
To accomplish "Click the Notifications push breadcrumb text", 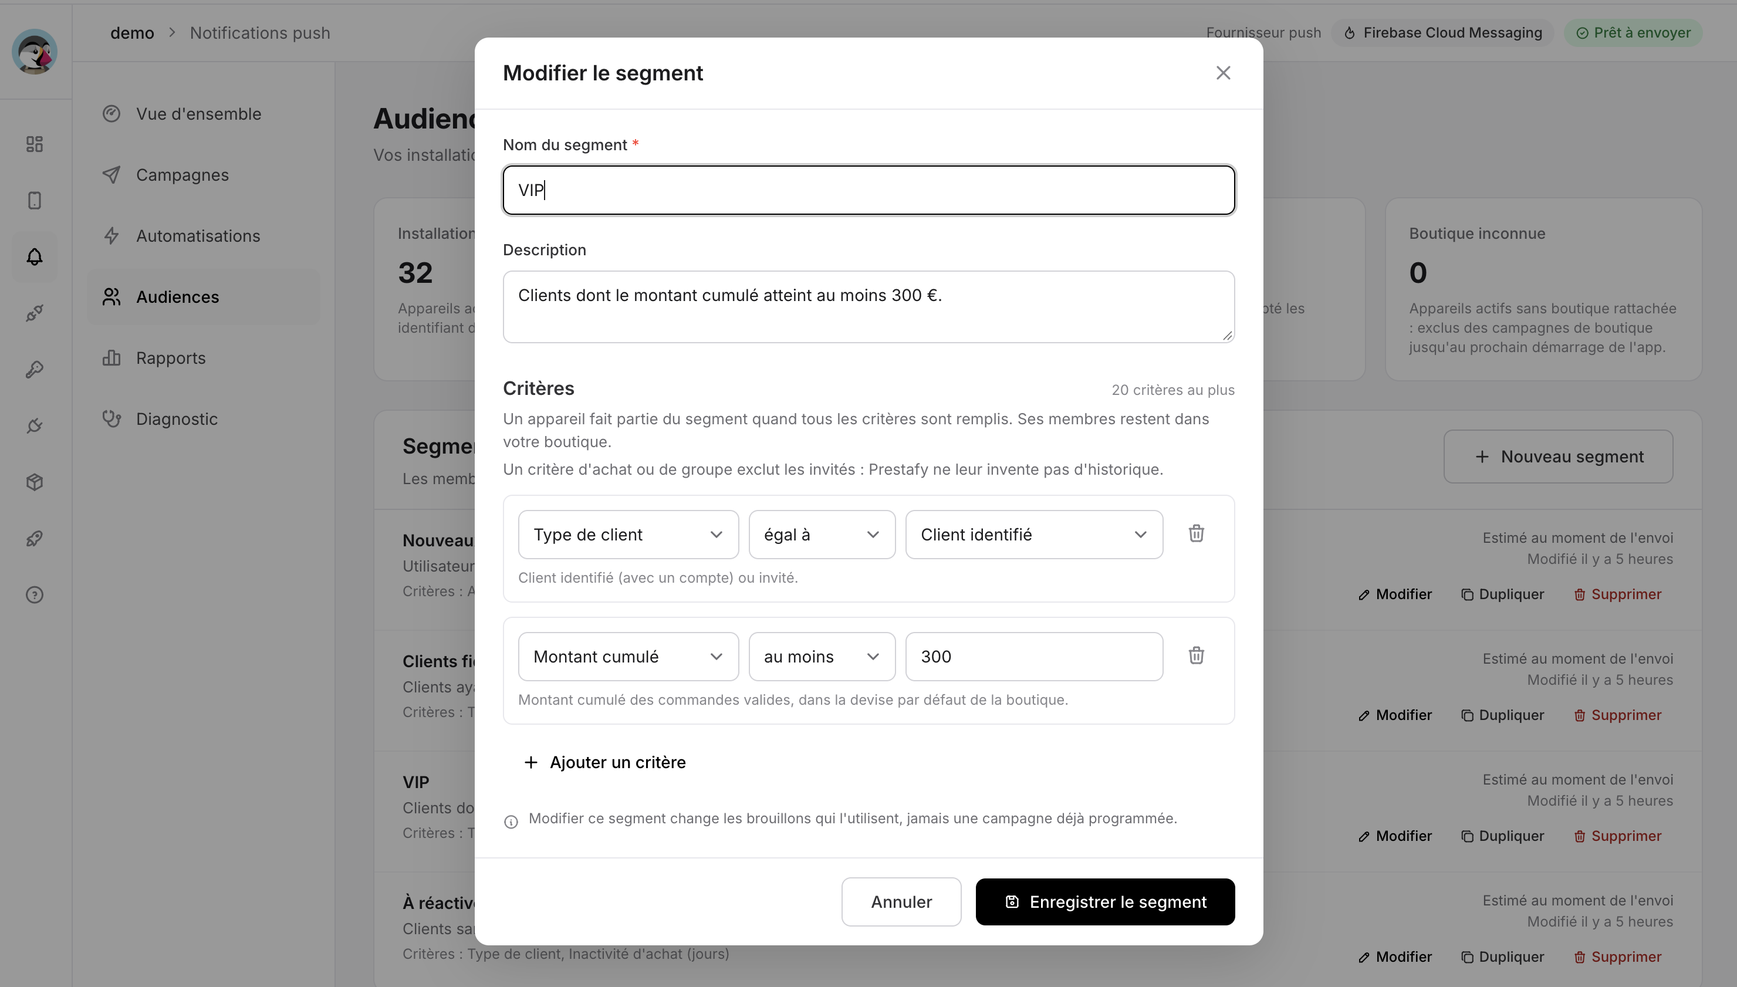I will point(259,32).
